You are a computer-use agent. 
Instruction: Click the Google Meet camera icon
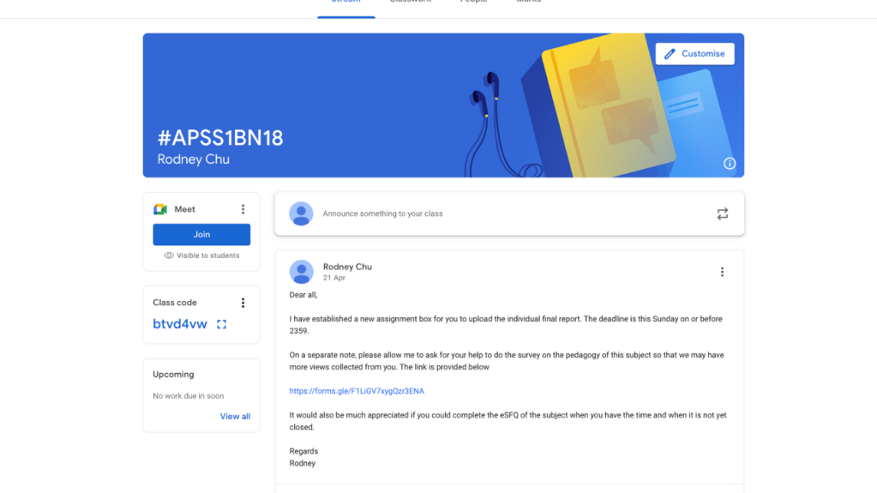[x=160, y=209]
